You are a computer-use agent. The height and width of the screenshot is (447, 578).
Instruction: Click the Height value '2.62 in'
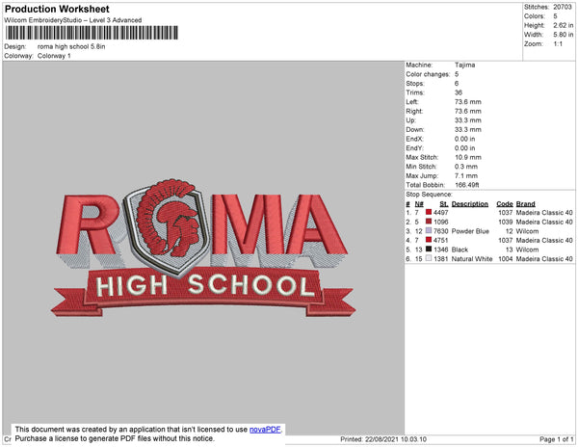pyautogui.click(x=564, y=25)
